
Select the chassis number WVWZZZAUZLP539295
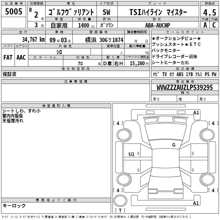(x=185, y=87)
